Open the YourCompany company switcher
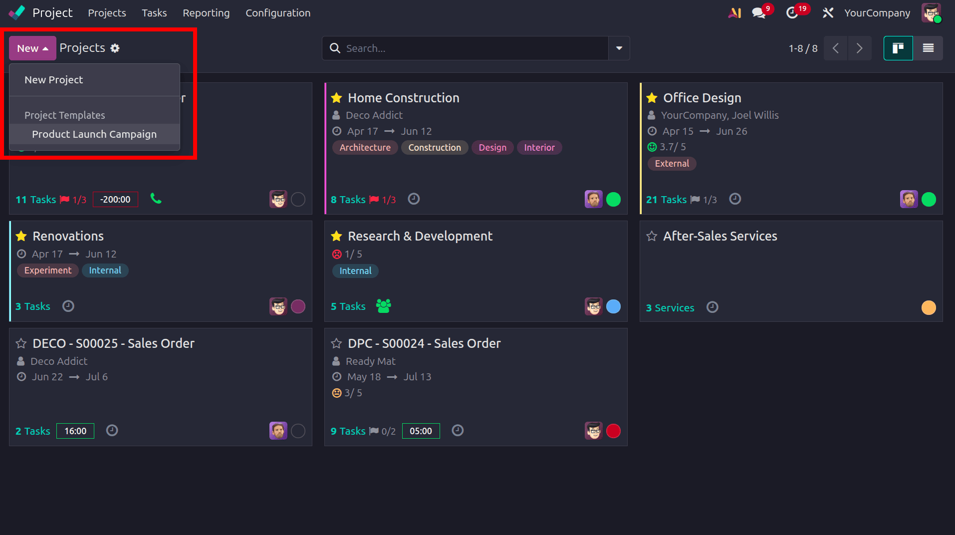 877,13
